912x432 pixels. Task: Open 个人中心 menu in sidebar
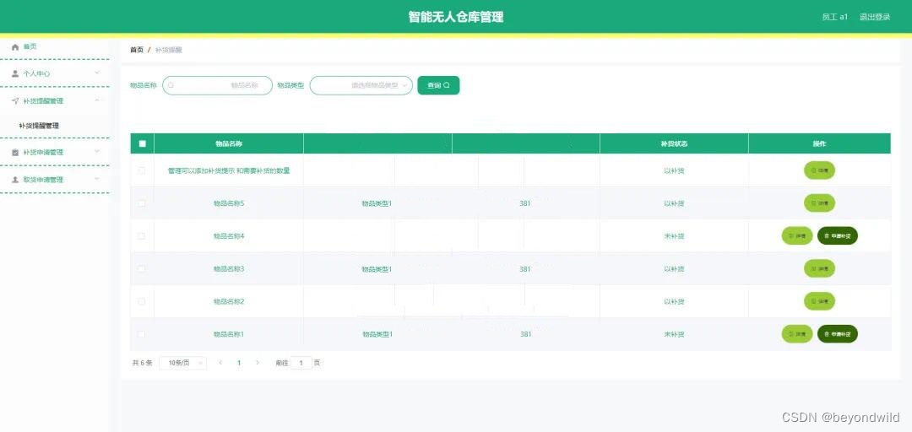pos(55,73)
